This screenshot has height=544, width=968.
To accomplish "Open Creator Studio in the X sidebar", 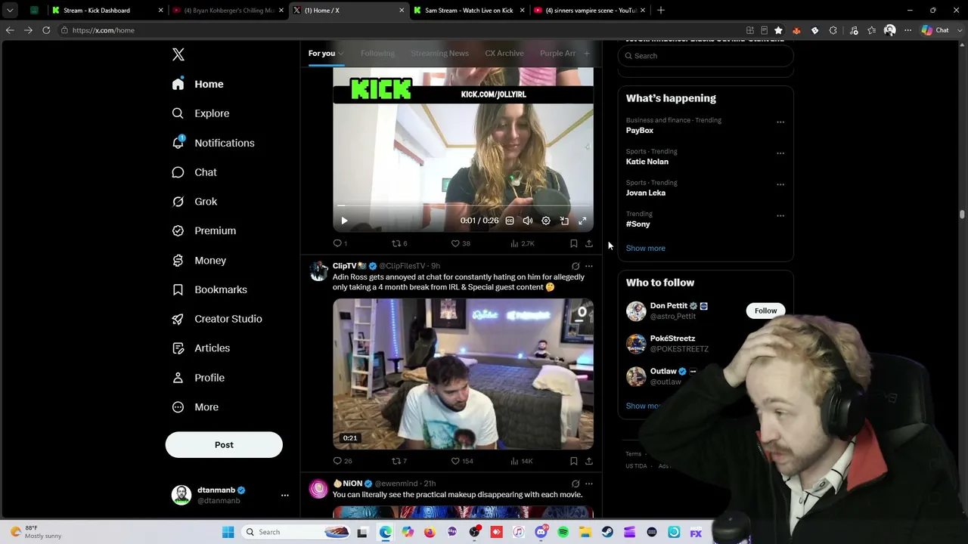I will point(217,319).
